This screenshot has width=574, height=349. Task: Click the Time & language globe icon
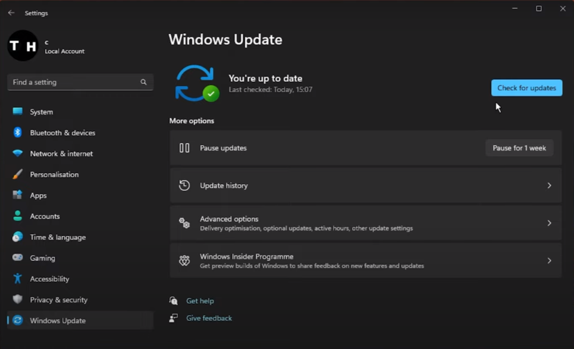click(18, 237)
